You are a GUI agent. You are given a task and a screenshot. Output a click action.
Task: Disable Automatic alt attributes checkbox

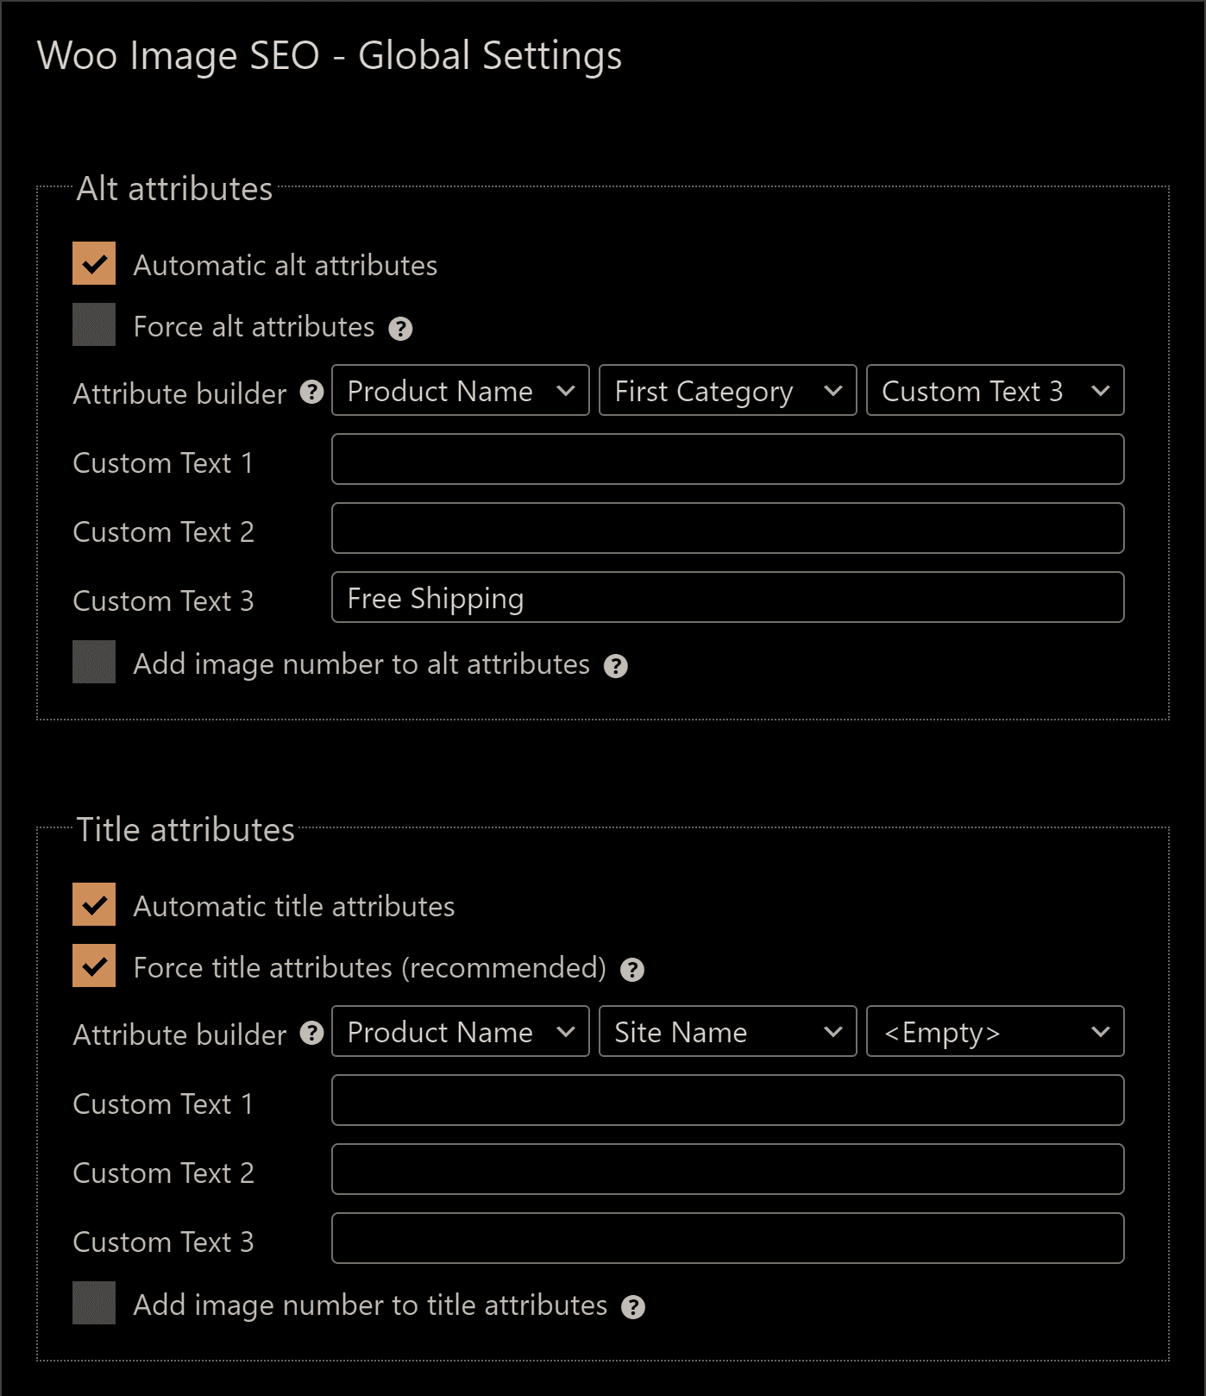(94, 264)
